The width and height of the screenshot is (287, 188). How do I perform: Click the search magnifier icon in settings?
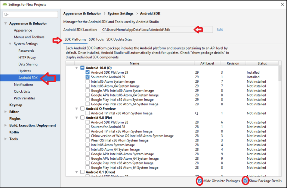[6, 15]
